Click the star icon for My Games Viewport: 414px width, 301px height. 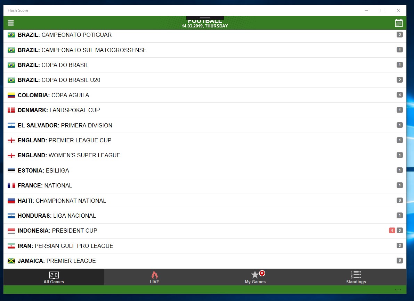click(x=255, y=275)
